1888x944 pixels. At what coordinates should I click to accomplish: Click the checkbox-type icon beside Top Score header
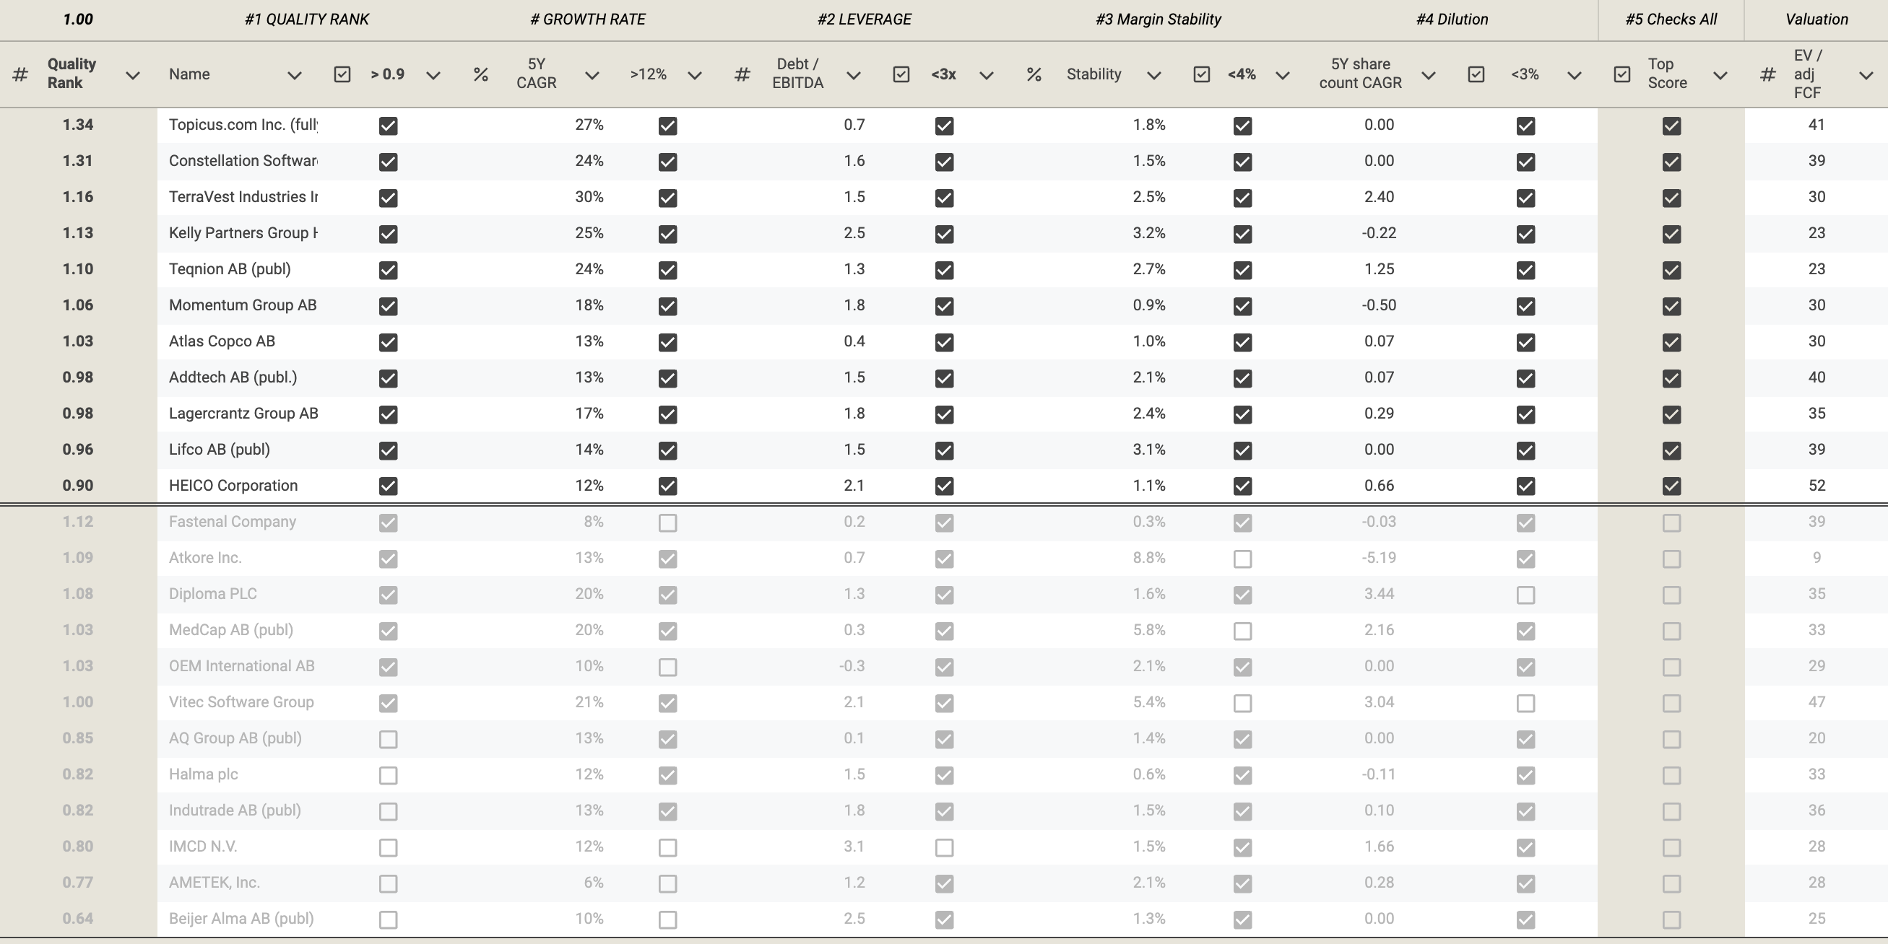pos(1622,75)
